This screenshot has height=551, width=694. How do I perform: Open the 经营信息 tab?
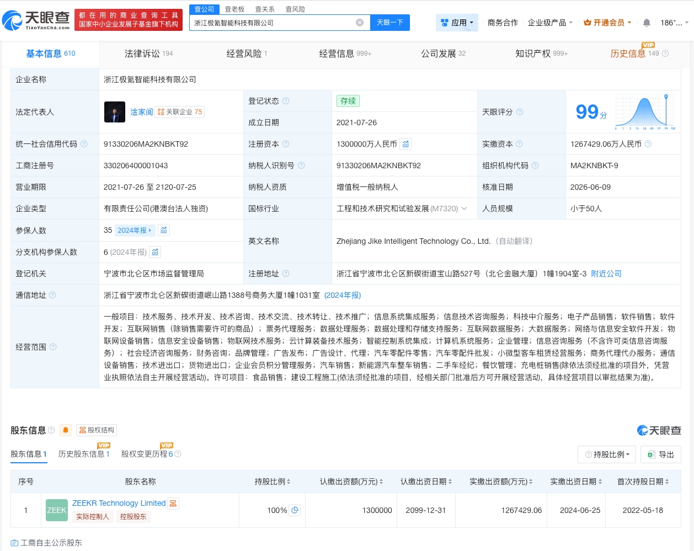pos(345,54)
